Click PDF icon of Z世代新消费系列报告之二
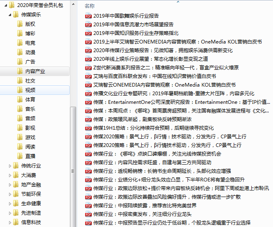This screenshot has height=227, width=273. coord(88,67)
